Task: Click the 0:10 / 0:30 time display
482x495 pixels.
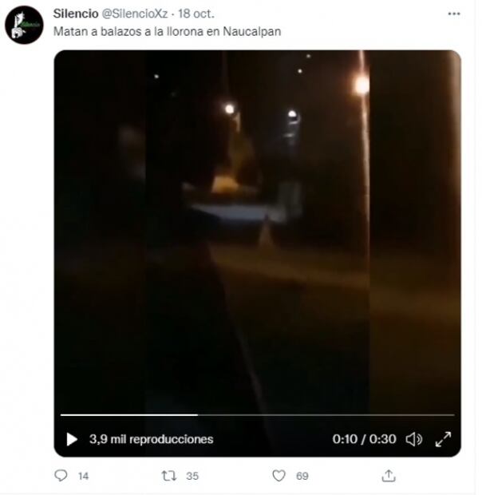Action: 365,439
